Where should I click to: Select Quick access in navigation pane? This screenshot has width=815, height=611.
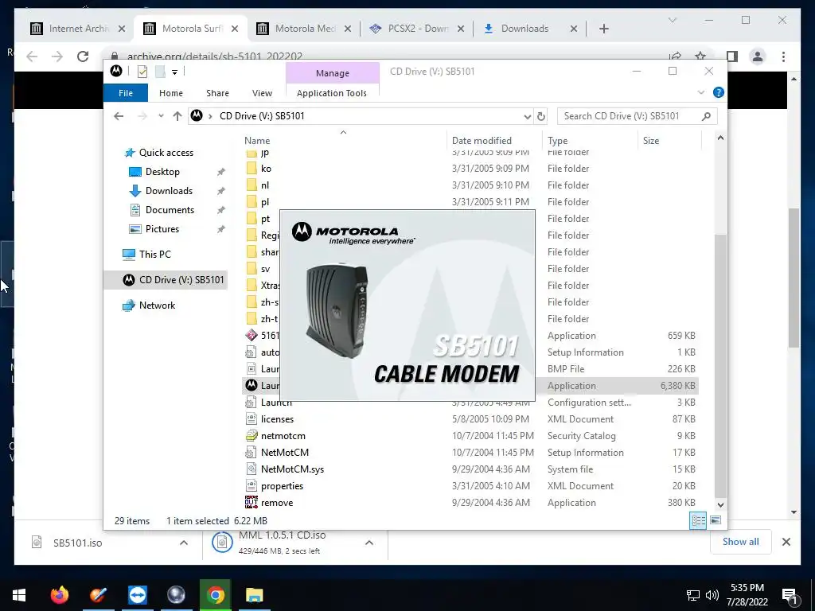click(166, 153)
